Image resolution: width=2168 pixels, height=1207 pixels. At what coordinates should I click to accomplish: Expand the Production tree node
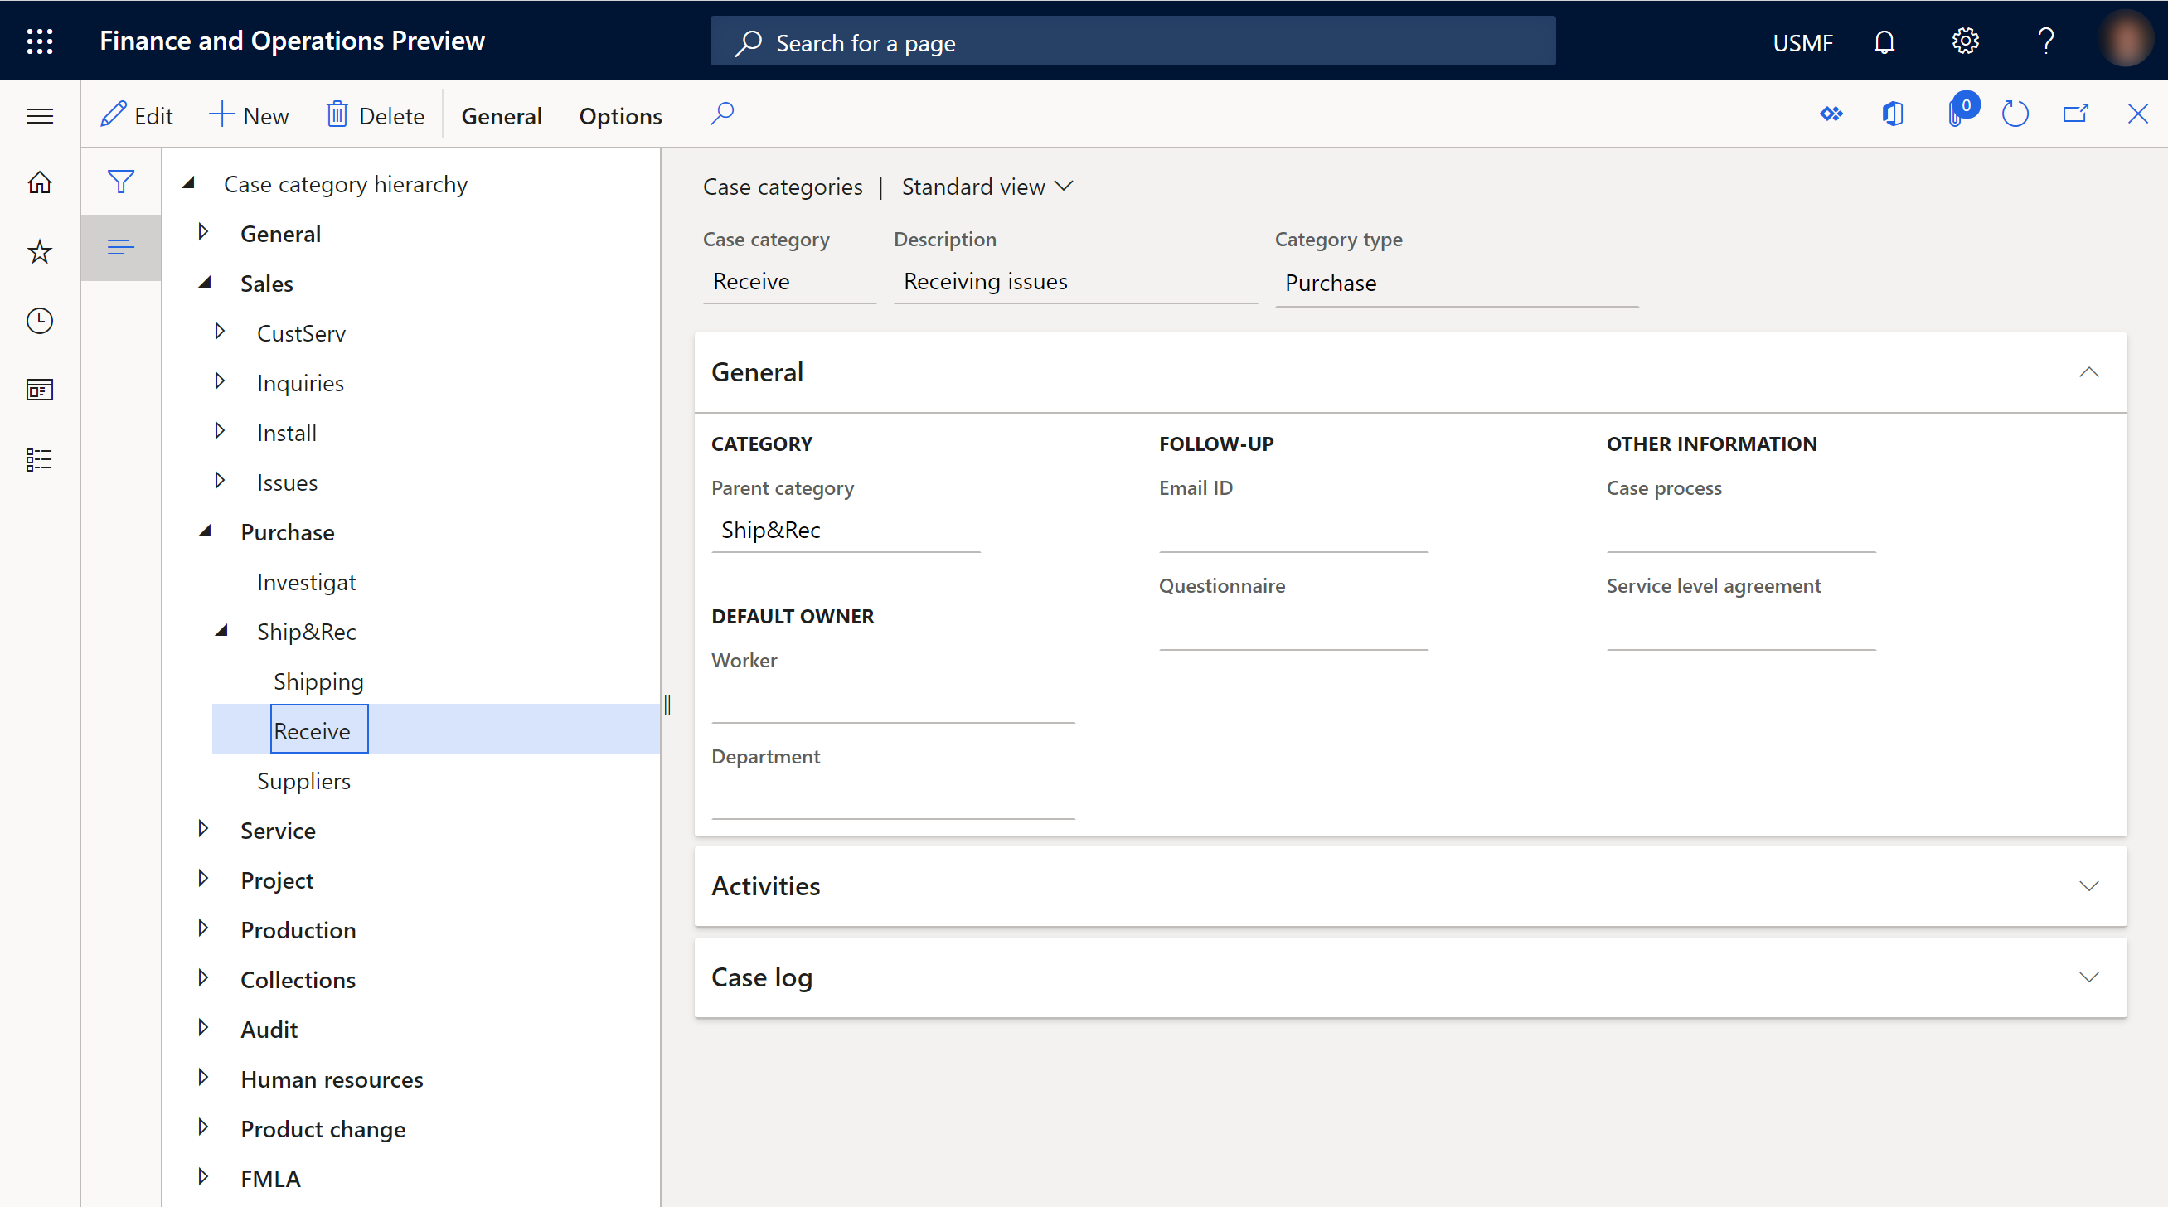pos(203,928)
